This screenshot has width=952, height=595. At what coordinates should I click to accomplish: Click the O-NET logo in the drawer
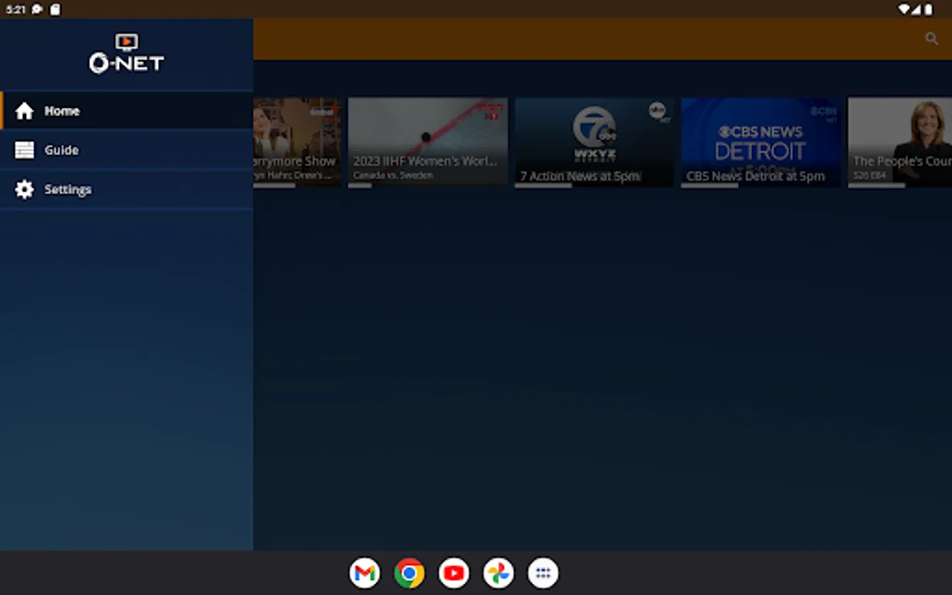126,53
